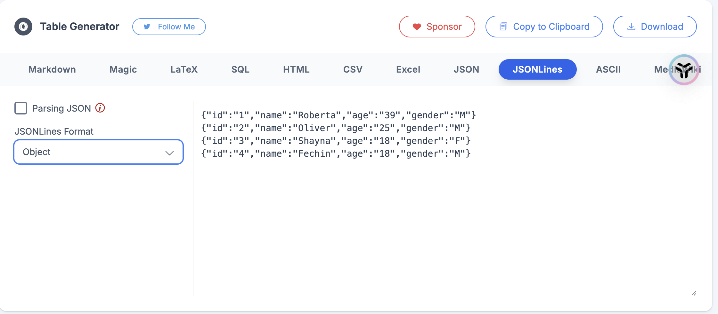This screenshot has width=718, height=314.
Task: Click the Parsing JSON info icon
Action: click(100, 108)
